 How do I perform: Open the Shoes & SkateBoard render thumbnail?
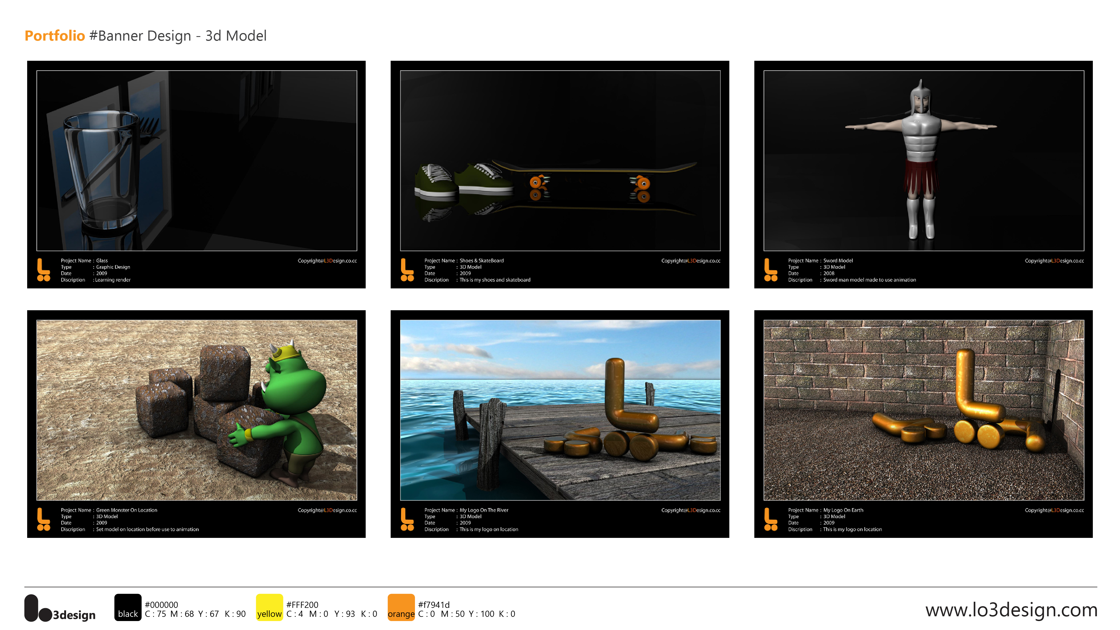[x=560, y=160]
